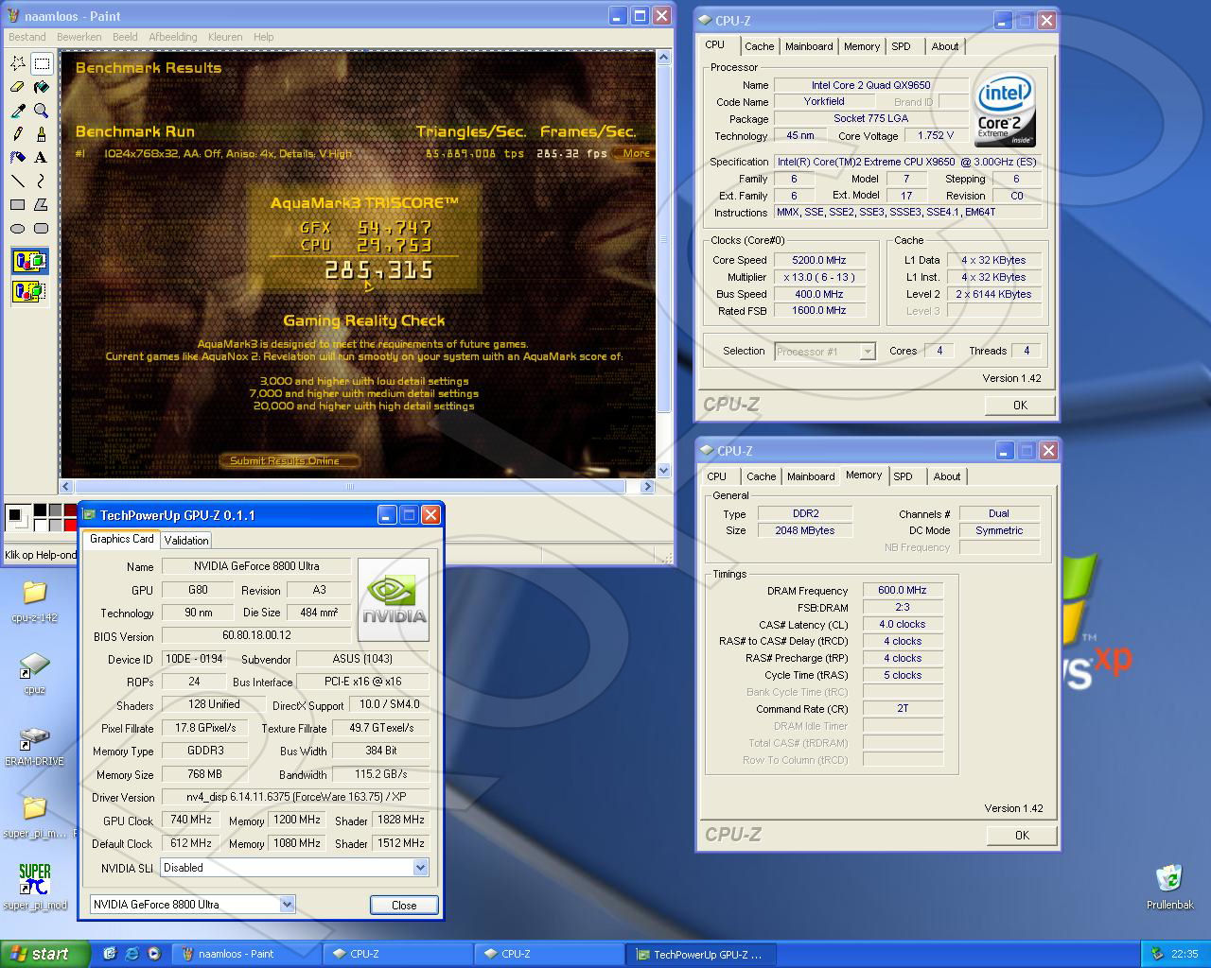Viewport: 1211px width, 968px height.
Task: Click the Paint horizontal scrollbar right arrow
Action: coord(647,487)
